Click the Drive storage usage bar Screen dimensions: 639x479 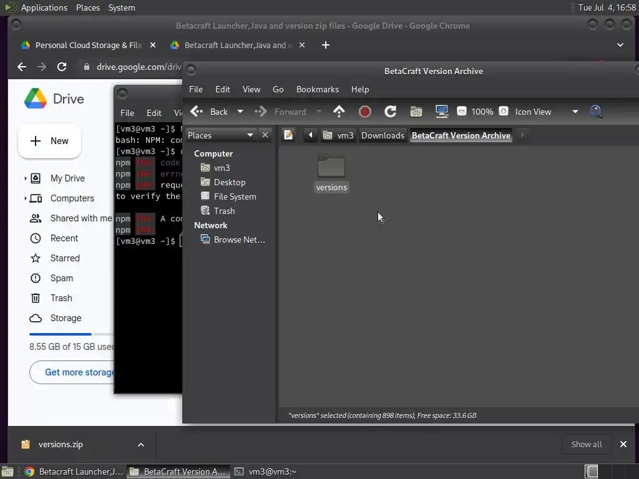(x=71, y=334)
